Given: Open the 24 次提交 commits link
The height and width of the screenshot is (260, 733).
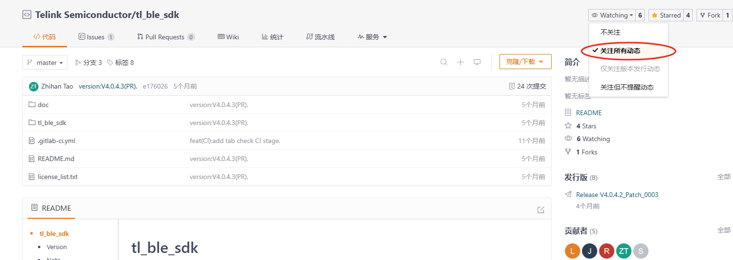Looking at the screenshot, I should click(x=532, y=86).
